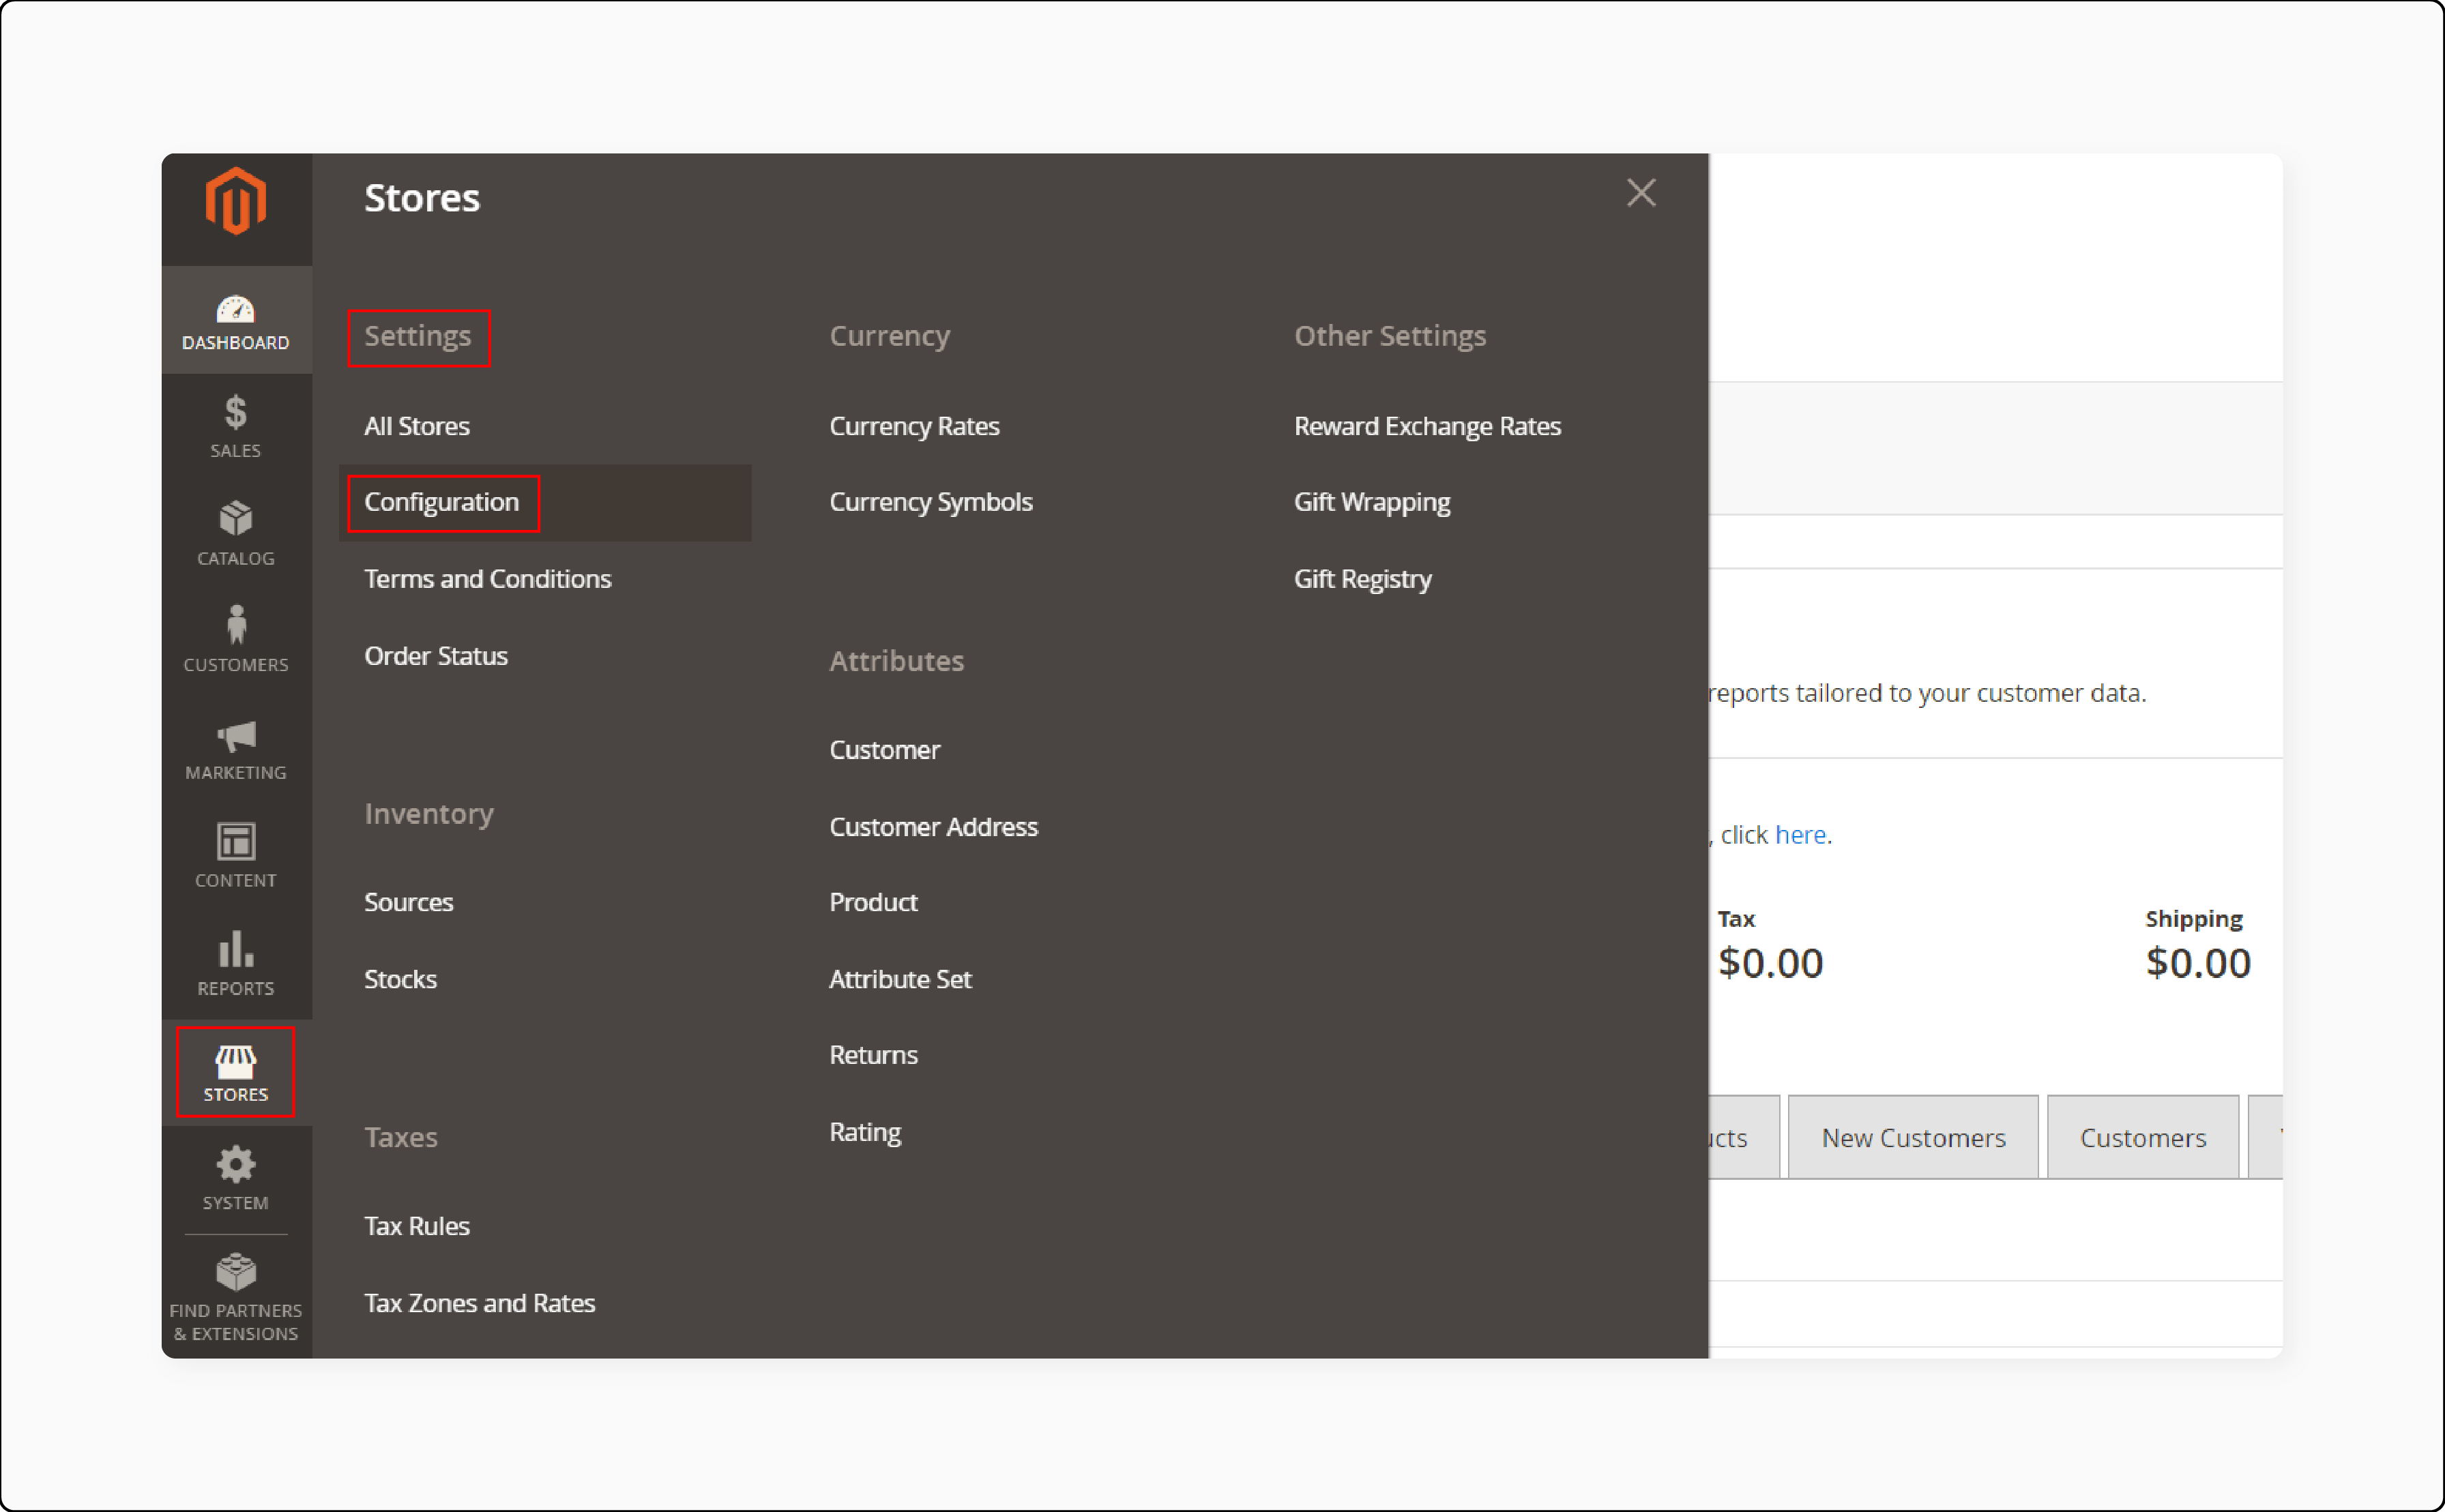This screenshot has width=2445, height=1512.
Task: Open Attribute Set
Action: pos(900,979)
